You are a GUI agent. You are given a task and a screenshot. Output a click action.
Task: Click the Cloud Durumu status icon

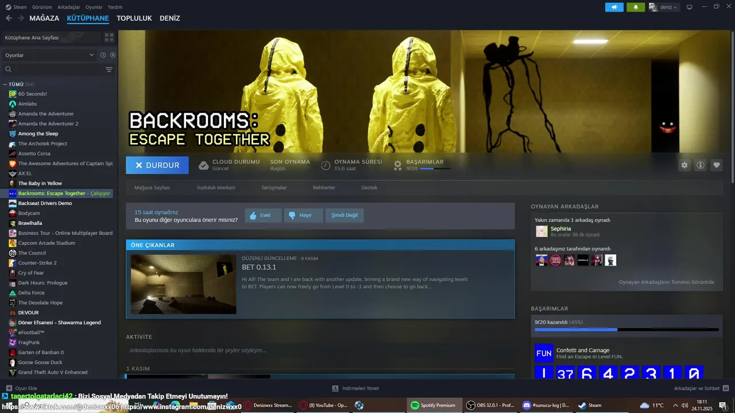pyautogui.click(x=203, y=165)
